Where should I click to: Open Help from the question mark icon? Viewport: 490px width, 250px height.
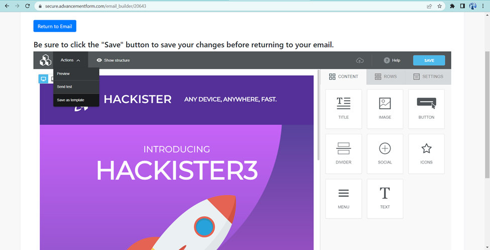coord(392,60)
